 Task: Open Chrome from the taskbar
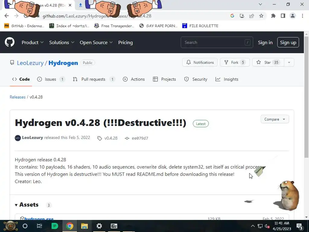(x=69, y=226)
